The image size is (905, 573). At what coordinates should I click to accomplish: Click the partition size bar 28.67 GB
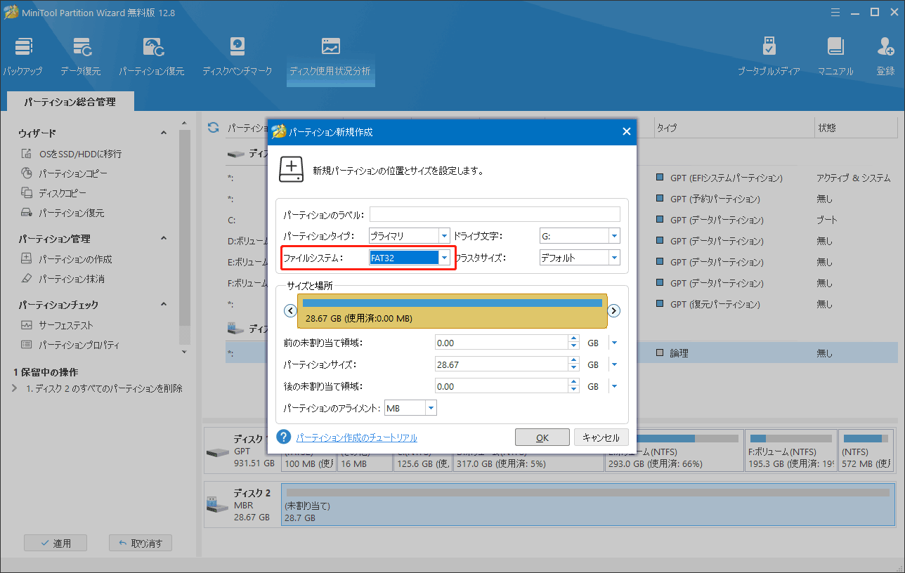pos(452,311)
